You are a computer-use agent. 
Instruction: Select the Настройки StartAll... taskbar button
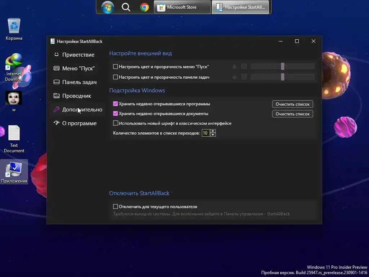[240, 7]
